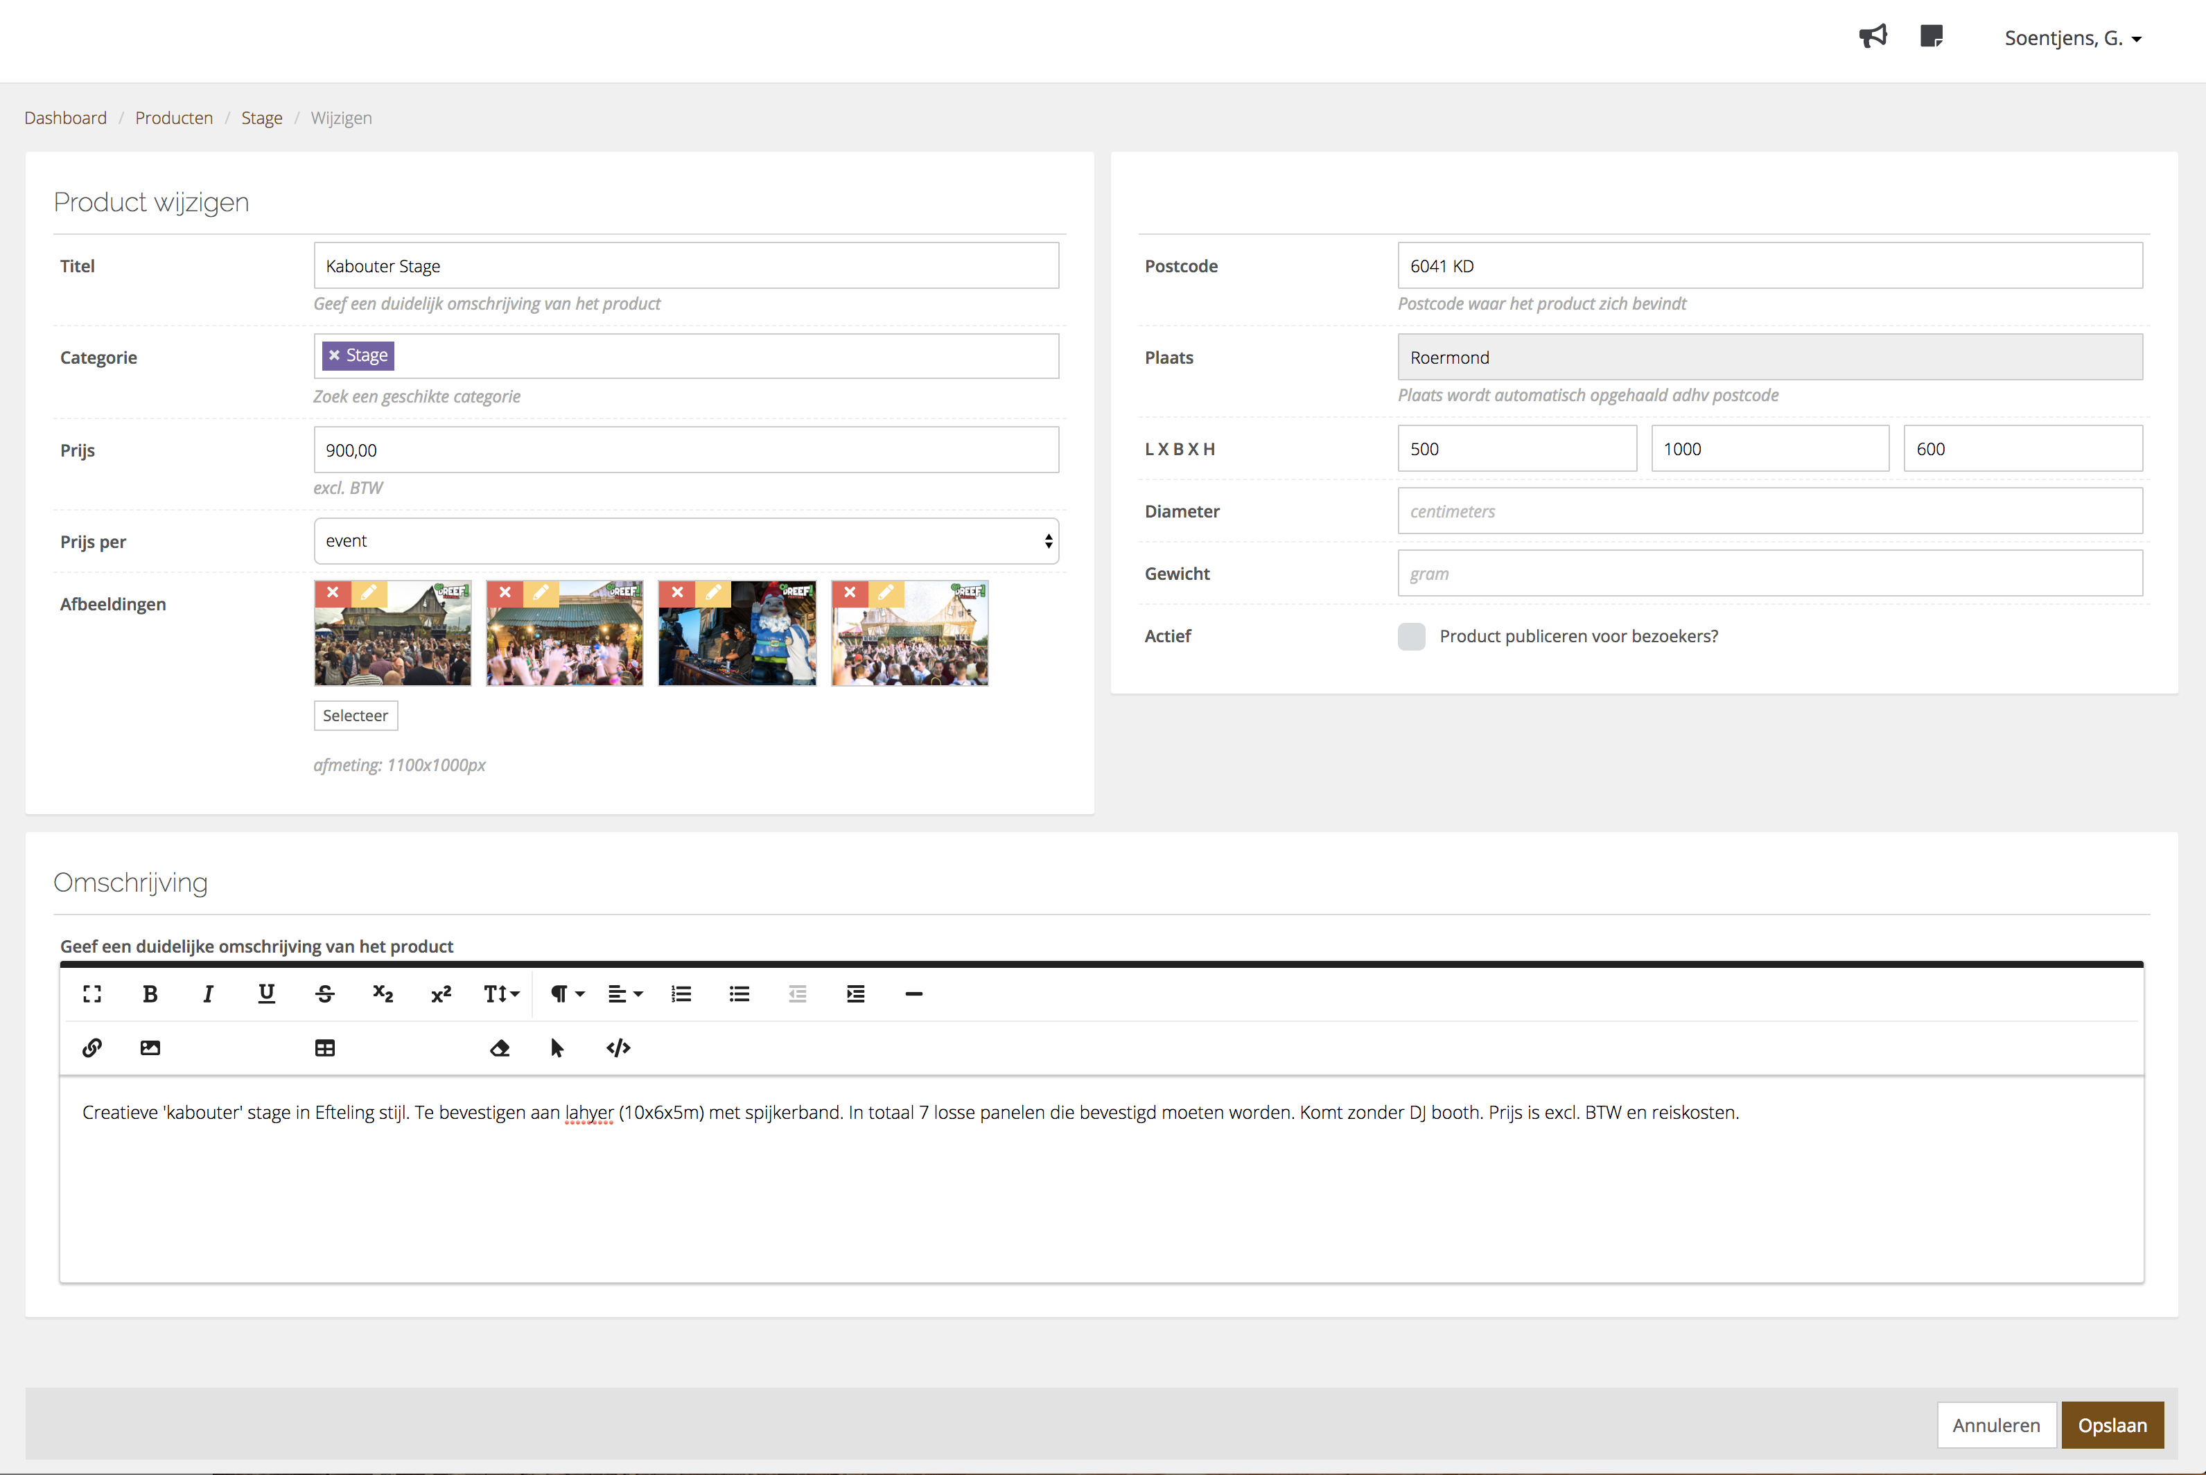Screen dimensions: 2206x1475
Task: Toggle fullscreen mode in the editor
Action: pos(92,994)
